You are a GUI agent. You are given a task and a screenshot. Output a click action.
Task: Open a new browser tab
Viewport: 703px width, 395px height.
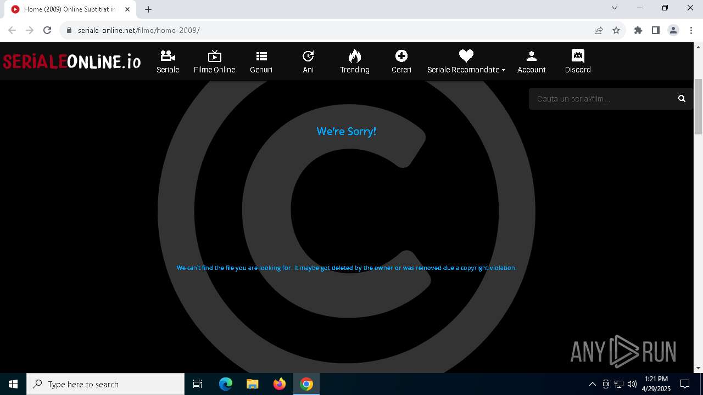click(x=148, y=9)
